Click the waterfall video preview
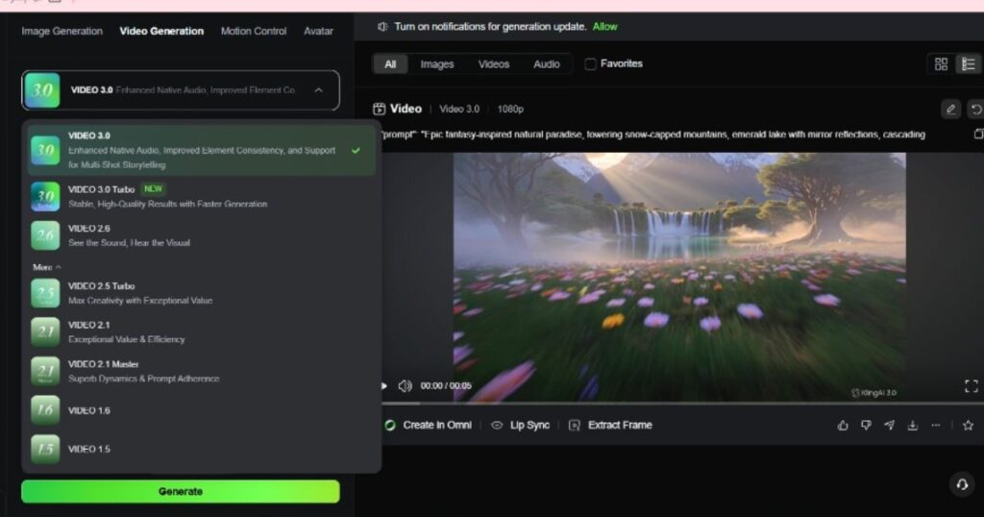This screenshot has height=517, width=984. click(679, 277)
